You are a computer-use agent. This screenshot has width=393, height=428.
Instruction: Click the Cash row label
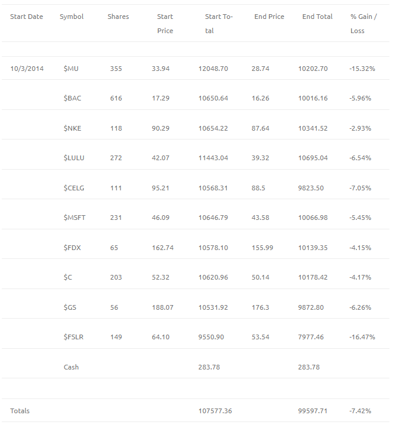pyautogui.click(x=72, y=367)
